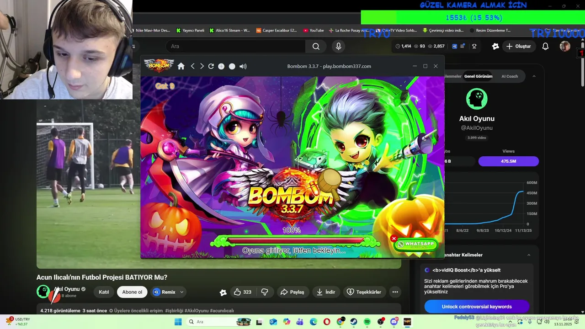Click the game loading progress bar

tap(295, 240)
